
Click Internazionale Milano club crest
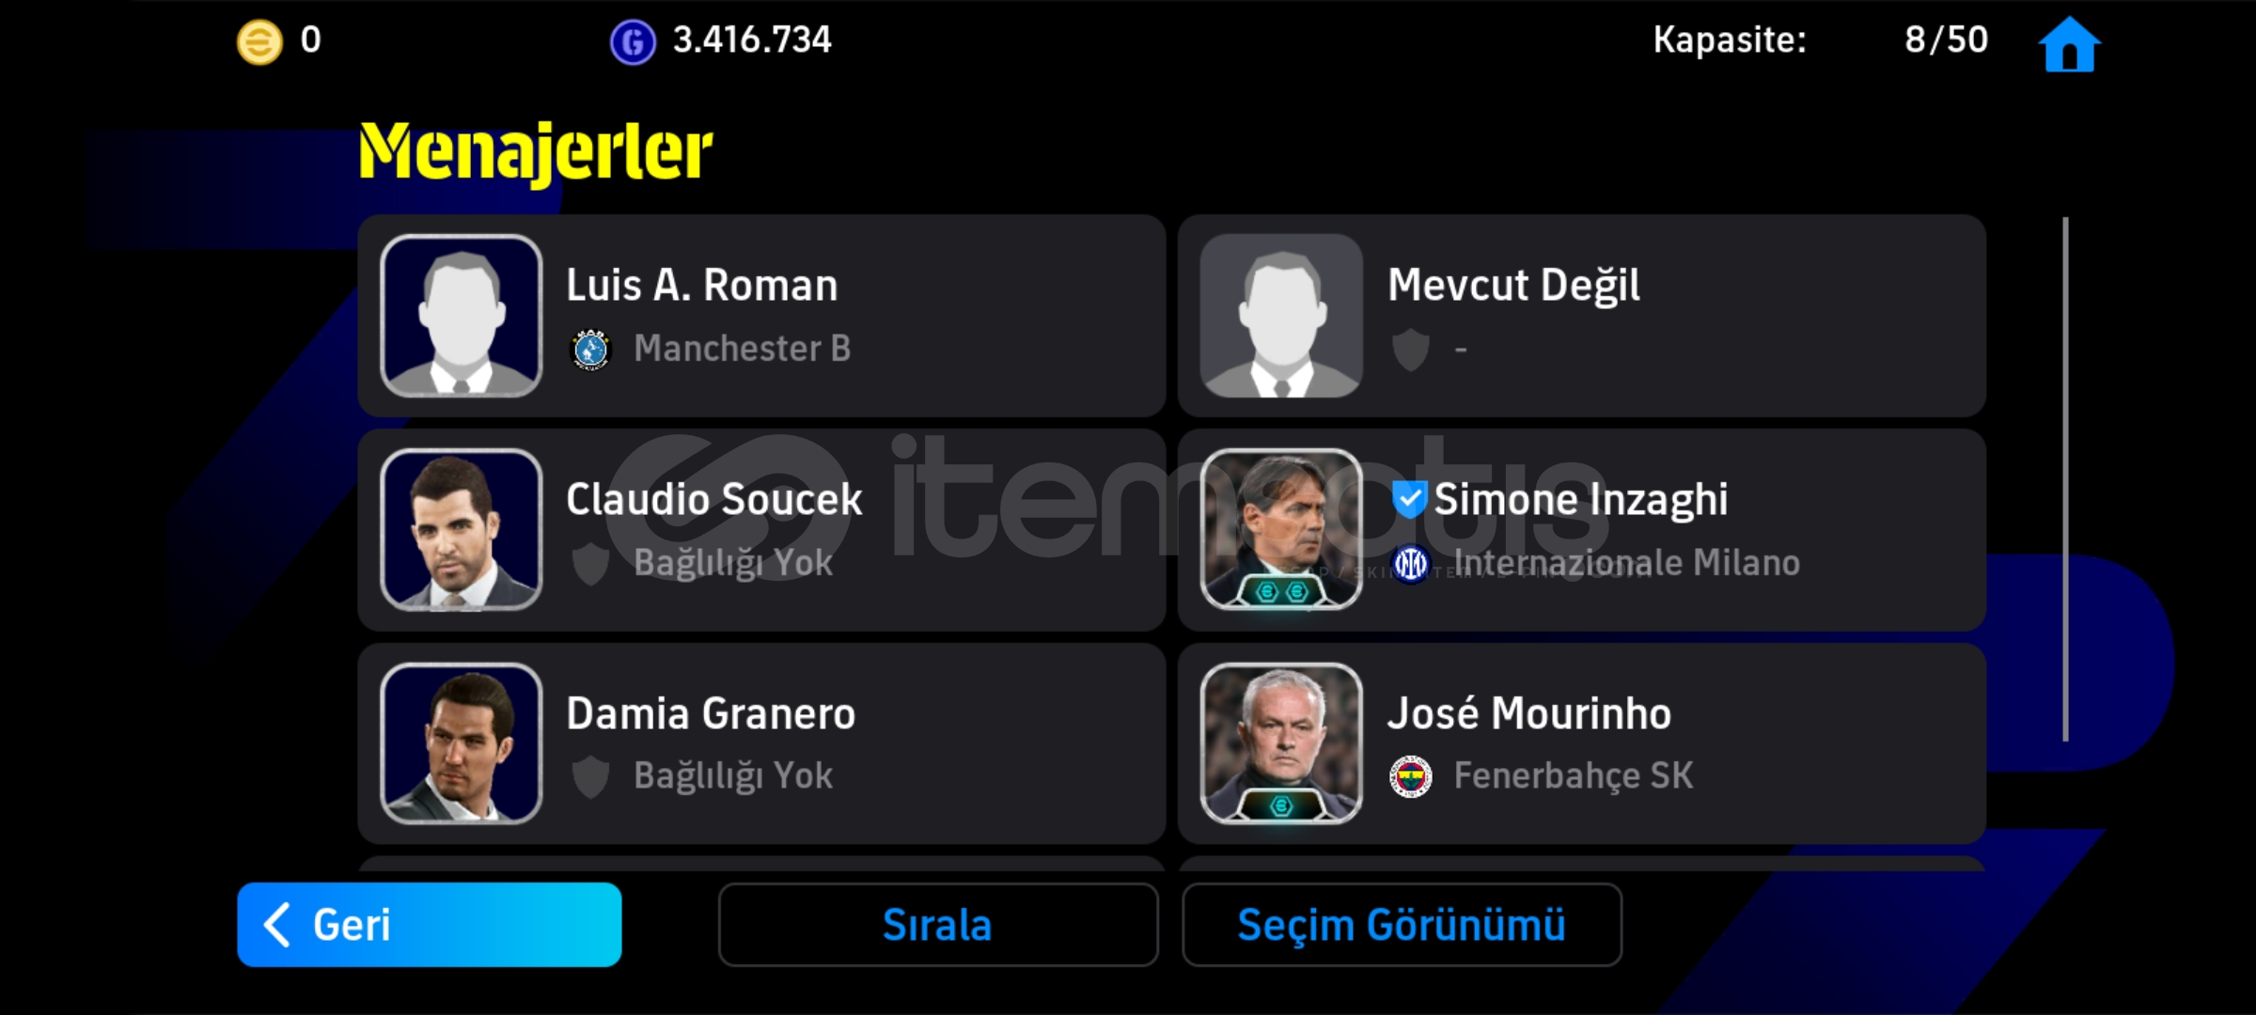(1410, 564)
